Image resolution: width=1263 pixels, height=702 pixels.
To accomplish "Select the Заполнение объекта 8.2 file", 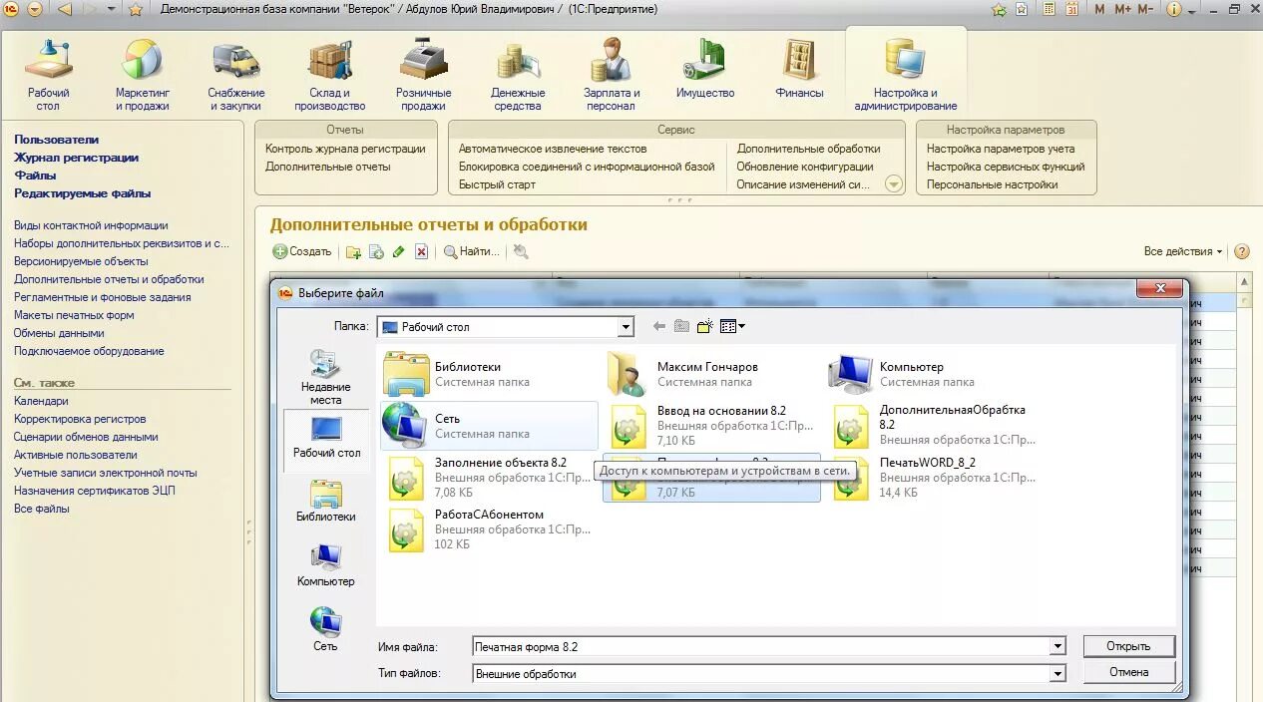I will 490,478.
